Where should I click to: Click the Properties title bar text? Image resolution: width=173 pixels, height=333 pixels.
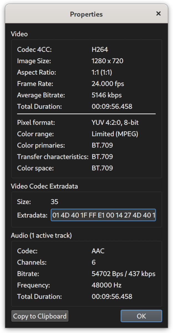coord(86,14)
